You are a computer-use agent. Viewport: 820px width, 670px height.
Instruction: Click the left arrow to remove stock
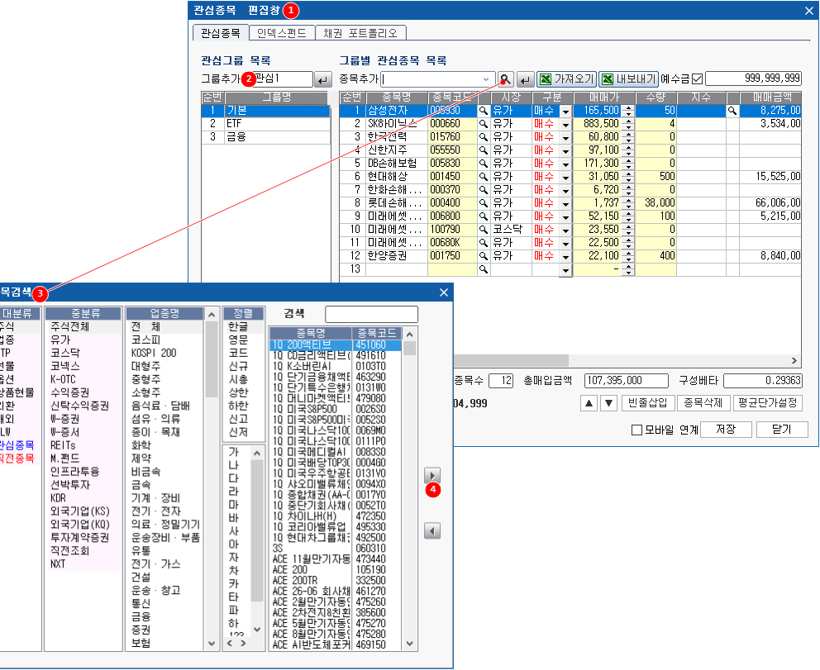(x=431, y=531)
